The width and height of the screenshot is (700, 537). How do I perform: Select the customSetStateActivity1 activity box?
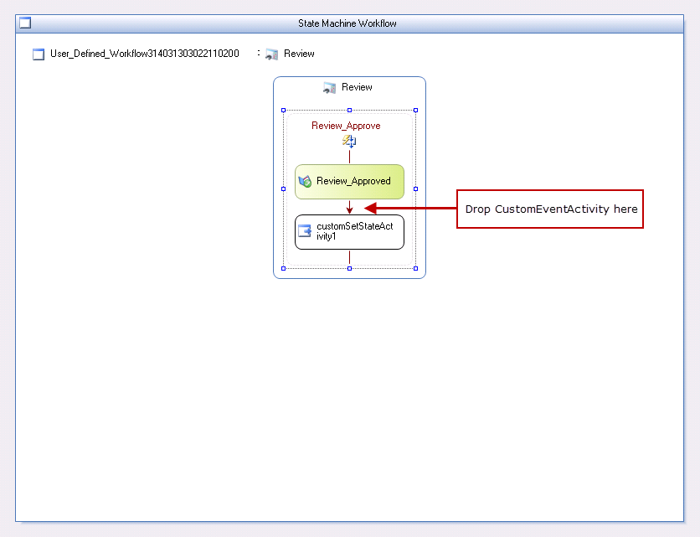pos(349,232)
